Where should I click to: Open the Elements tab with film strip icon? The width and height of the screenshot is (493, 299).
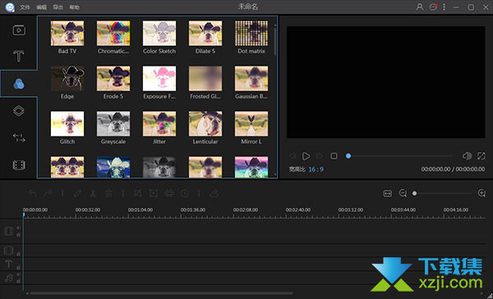19,165
